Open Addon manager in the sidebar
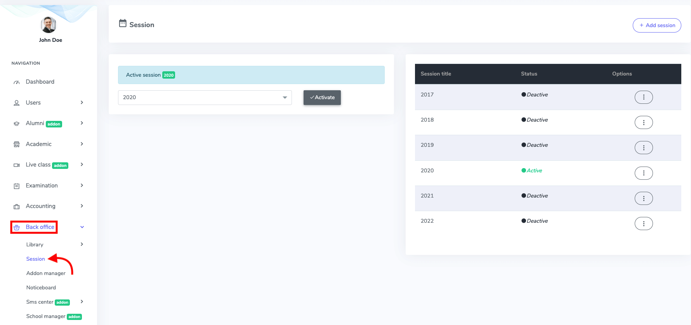This screenshot has height=325, width=691. pyautogui.click(x=46, y=273)
